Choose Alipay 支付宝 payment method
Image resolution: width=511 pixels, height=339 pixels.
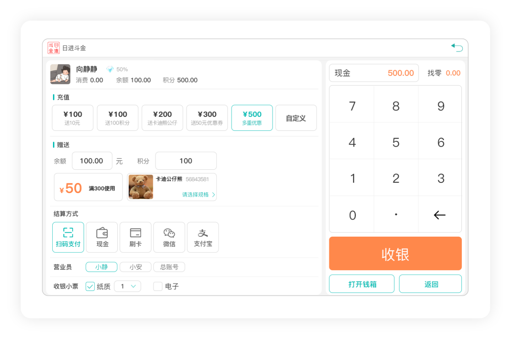(x=203, y=237)
